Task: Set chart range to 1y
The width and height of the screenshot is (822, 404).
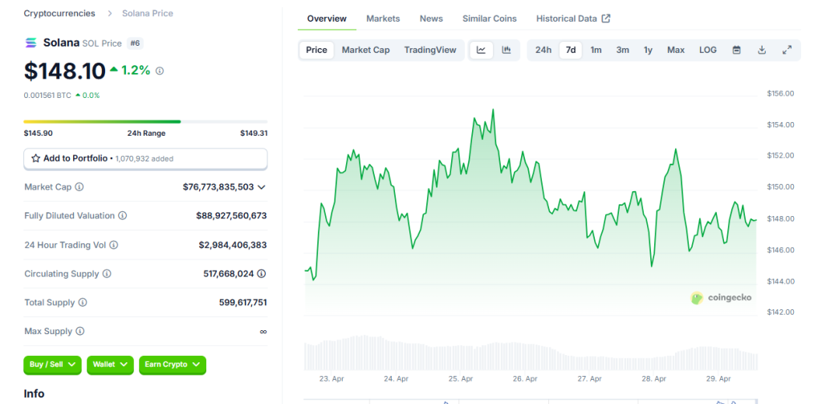Action: point(649,50)
